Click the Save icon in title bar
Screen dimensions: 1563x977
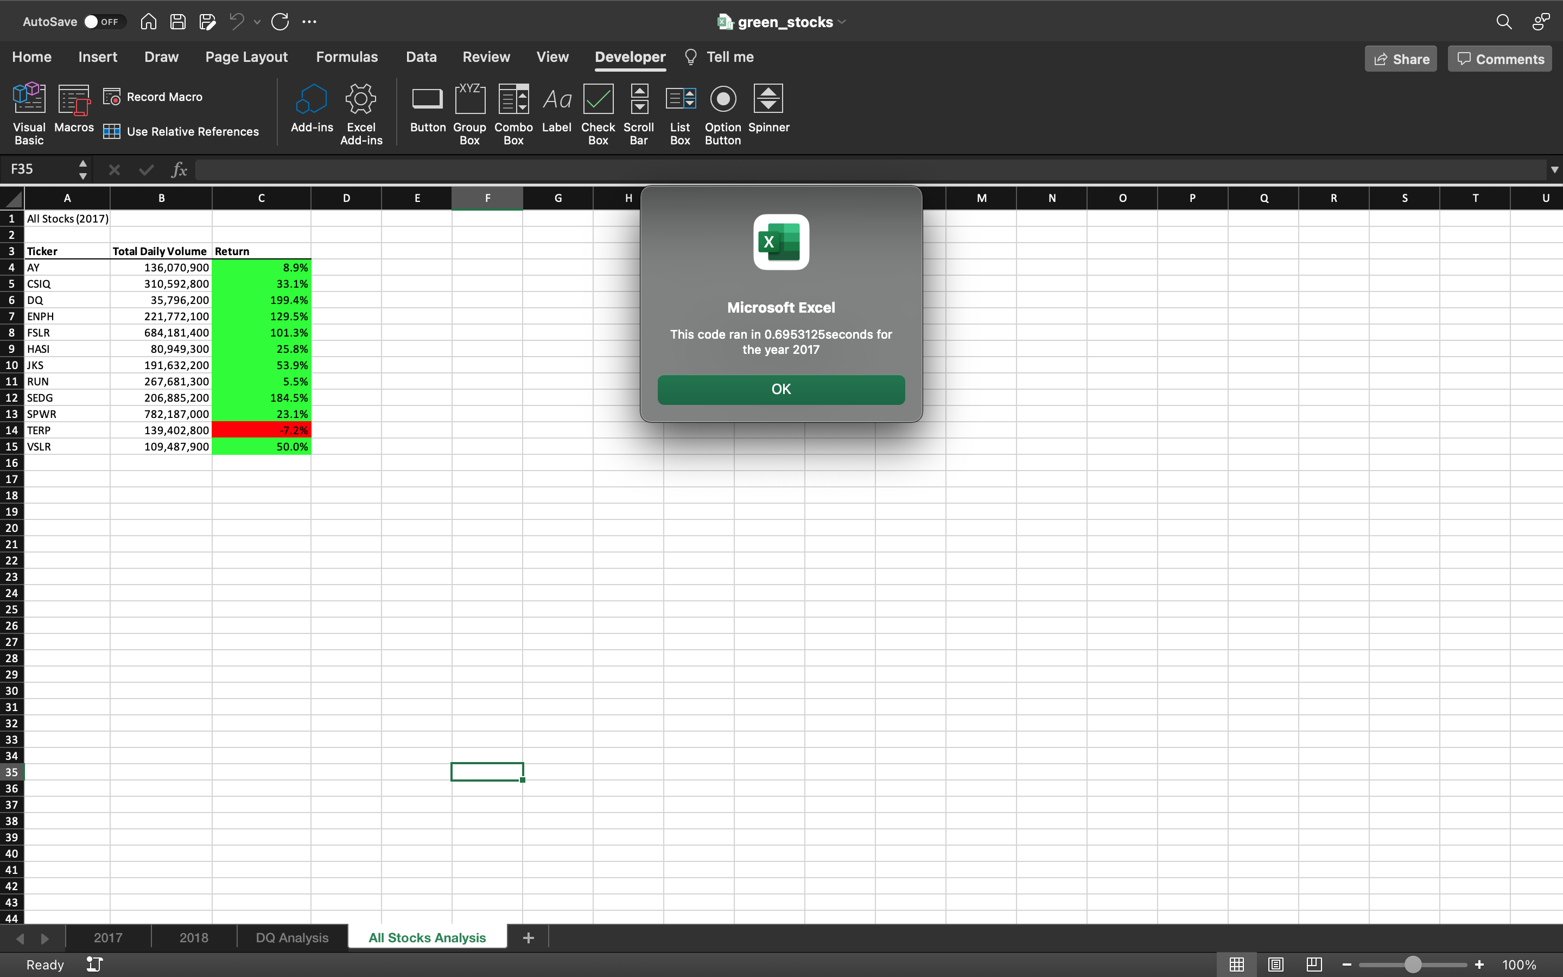[x=177, y=22]
